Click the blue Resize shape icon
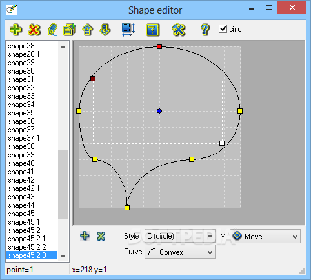The width and height of the screenshot is (311, 280). click(x=128, y=30)
